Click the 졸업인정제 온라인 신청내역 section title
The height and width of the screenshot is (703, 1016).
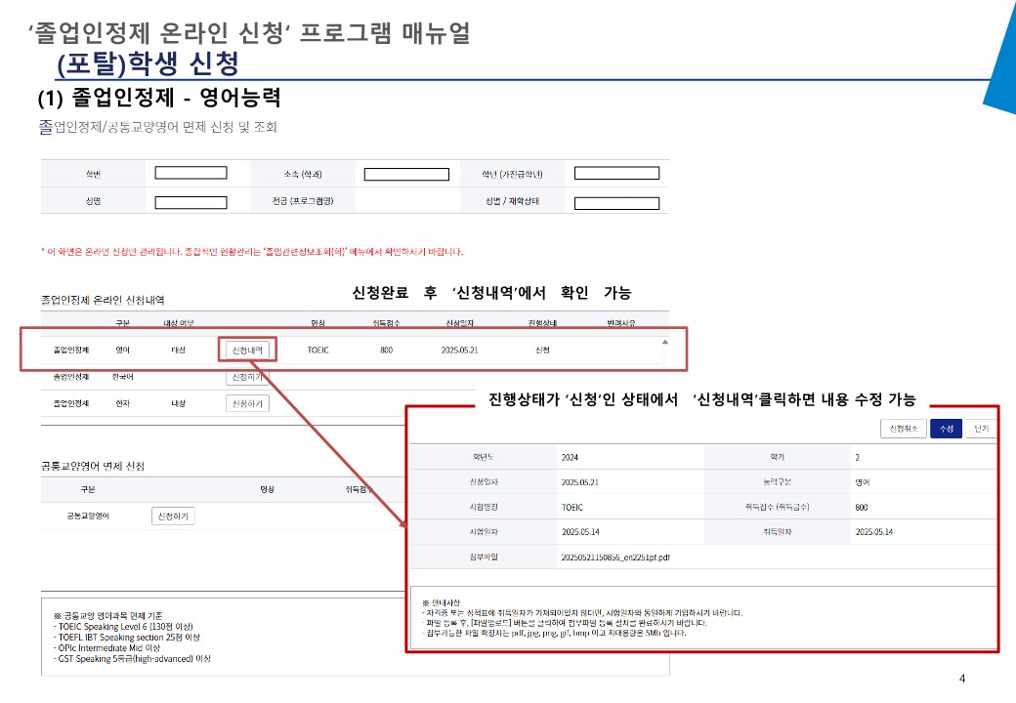pyautogui.click(x=103, y=300)
